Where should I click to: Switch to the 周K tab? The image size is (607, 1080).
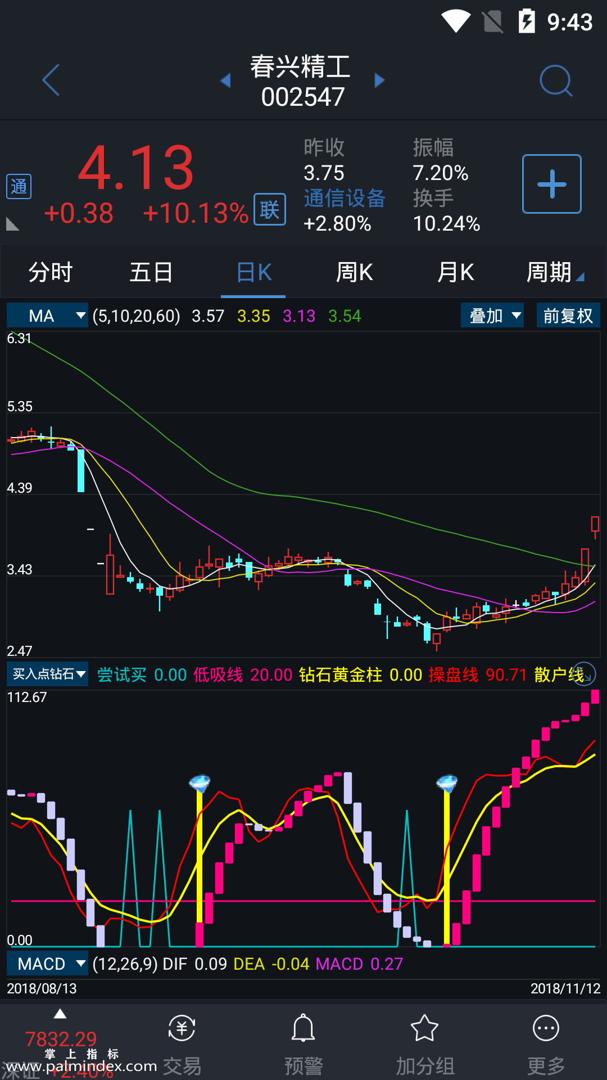(x=355, y=272)
